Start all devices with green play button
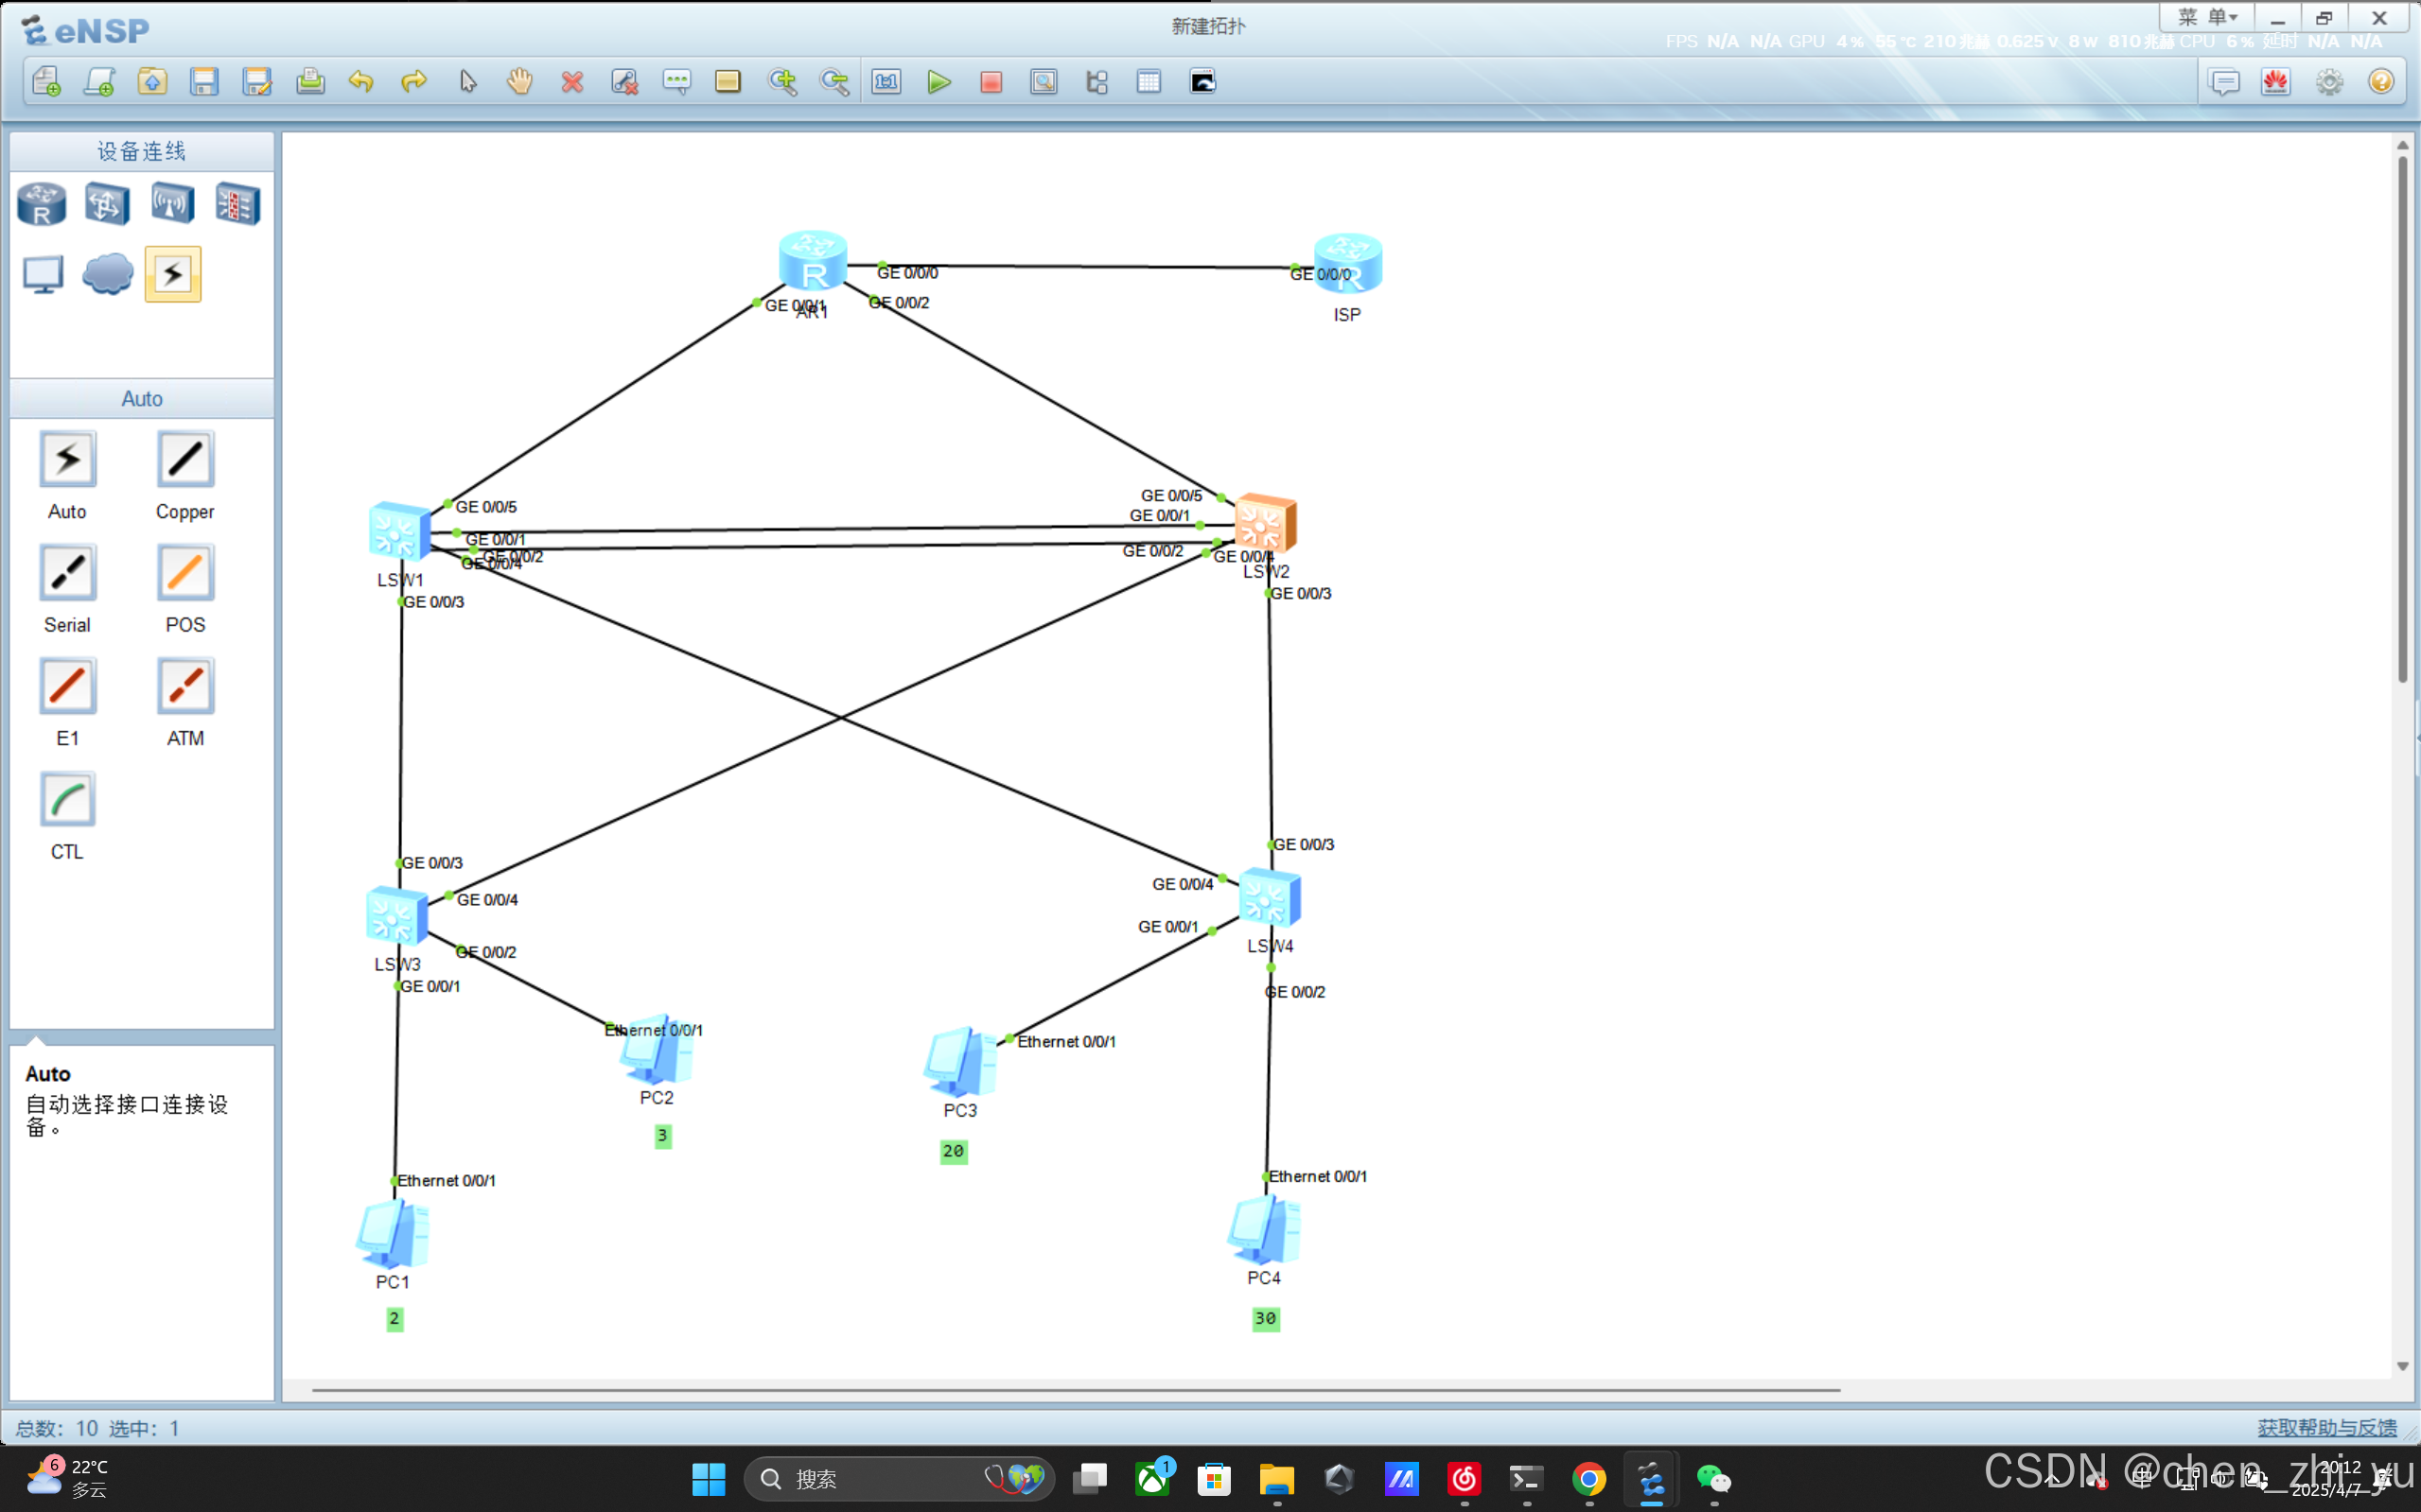Viewport: 2421px width, 1512px height. [x=938, y=82]
